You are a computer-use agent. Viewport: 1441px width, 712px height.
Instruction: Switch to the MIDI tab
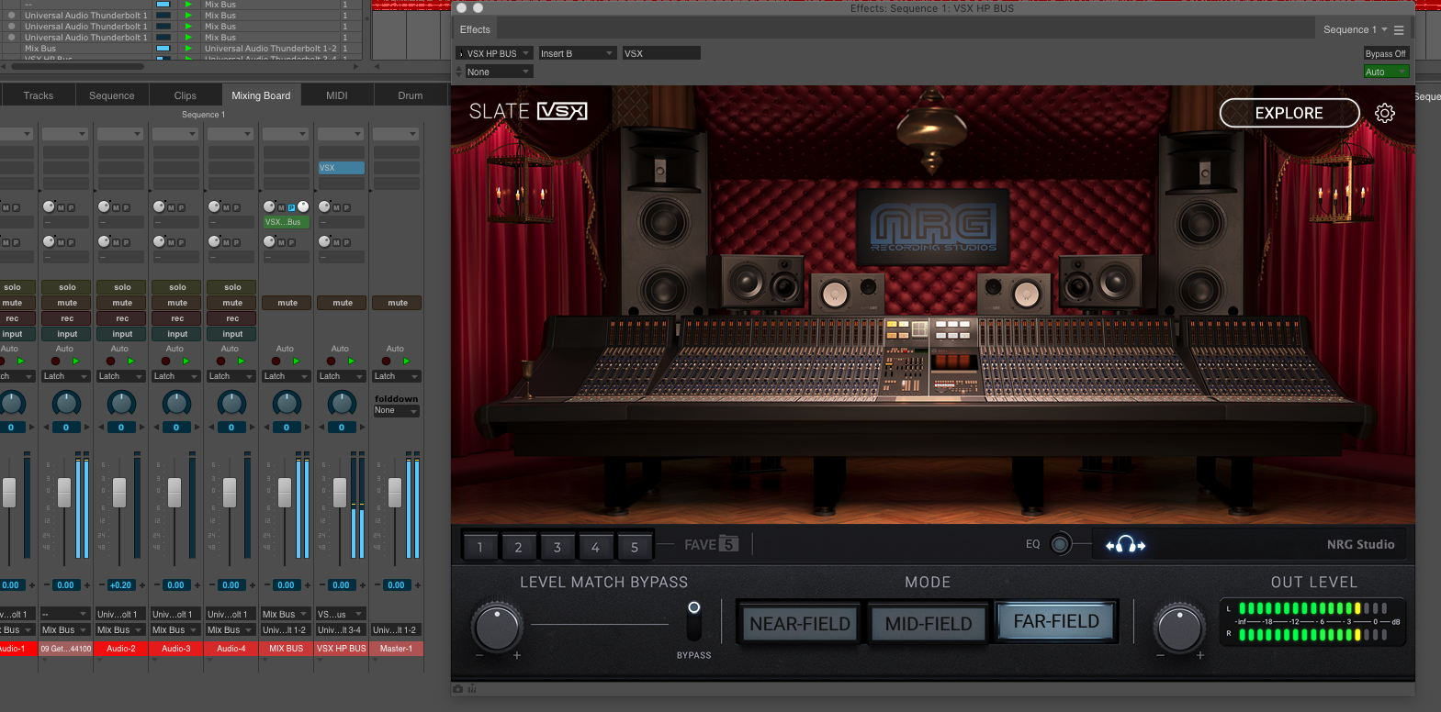tap(337, 95)
